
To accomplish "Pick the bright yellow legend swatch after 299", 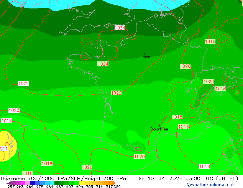I will coord(81,183).
